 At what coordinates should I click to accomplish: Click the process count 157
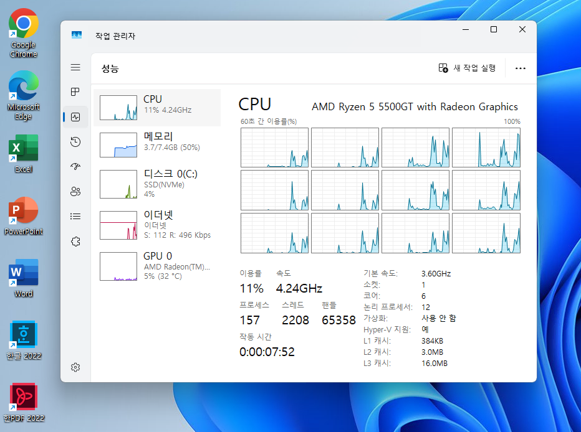click(250, 321)
